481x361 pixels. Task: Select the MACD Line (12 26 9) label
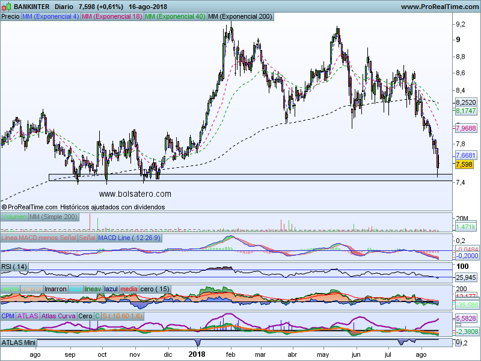pos(129,238)
